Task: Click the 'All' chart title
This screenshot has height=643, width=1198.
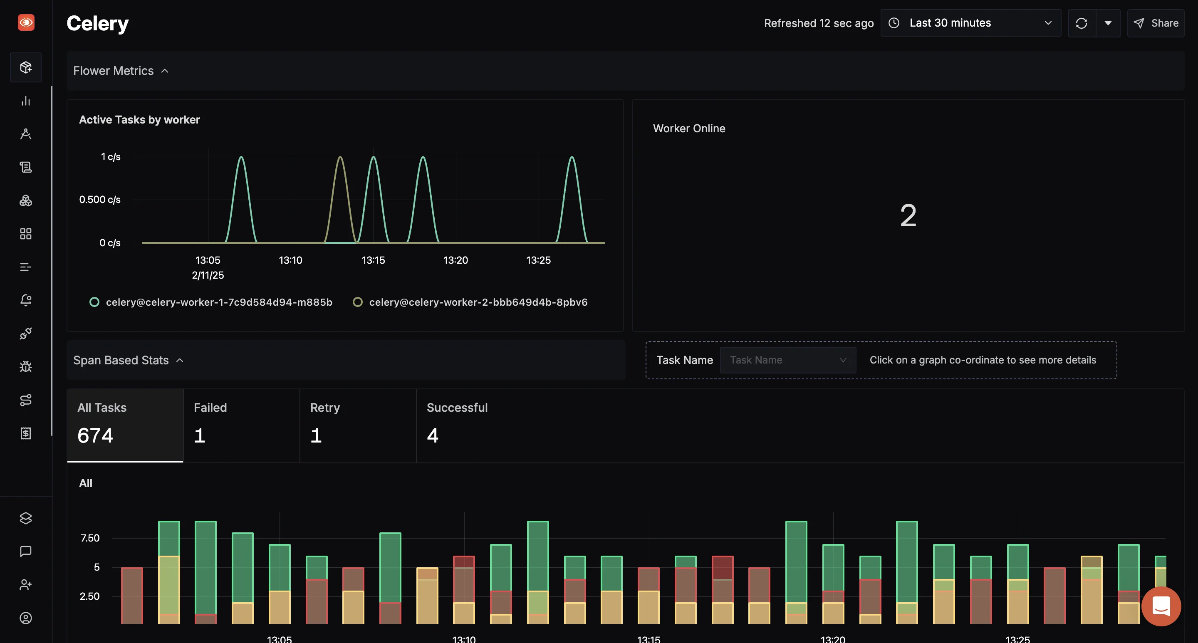Action: (86, 483)
